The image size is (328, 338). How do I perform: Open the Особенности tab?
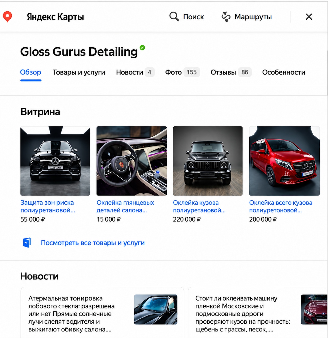tap(284, 72)
